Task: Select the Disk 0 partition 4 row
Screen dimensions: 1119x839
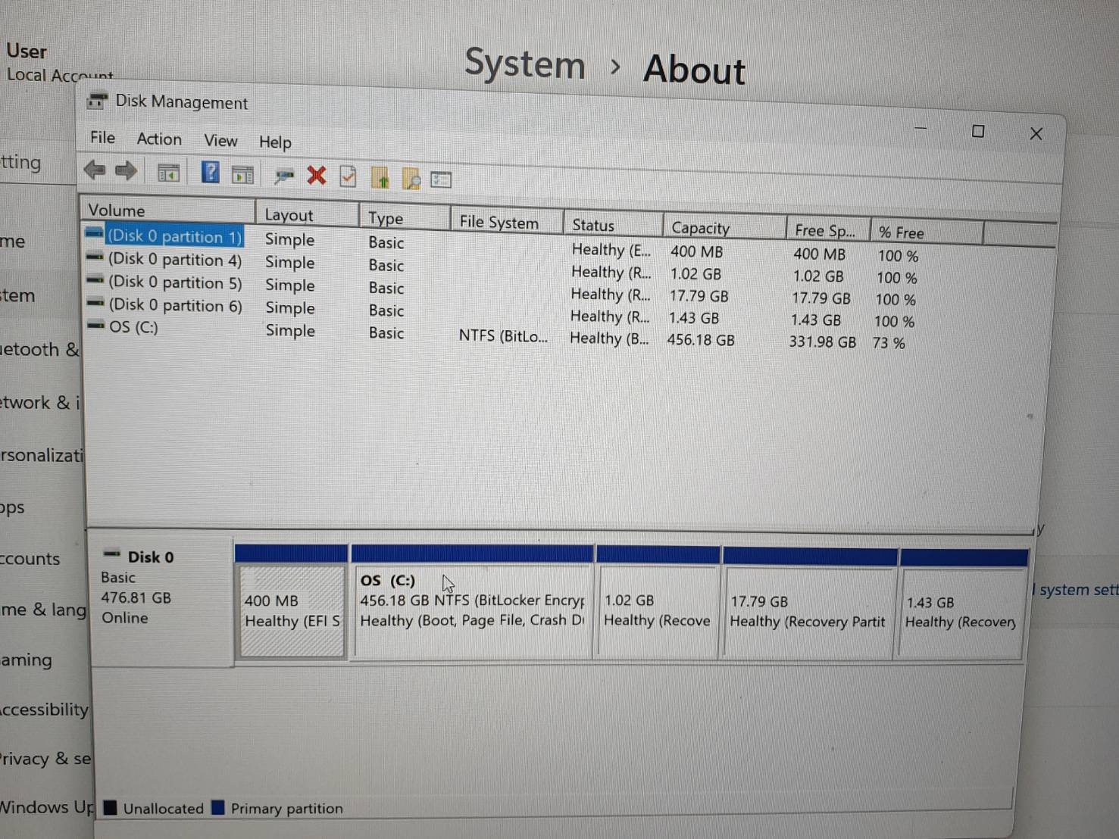Action: tap(175, 260)
